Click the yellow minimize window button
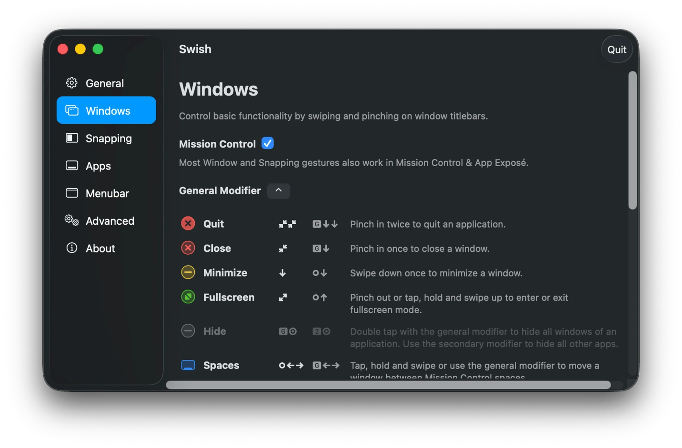 [80, 49]
